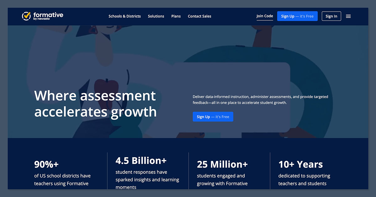Open the Sign In page

(331, 16)
